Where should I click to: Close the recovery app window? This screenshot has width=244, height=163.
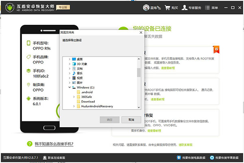[240, 8]
